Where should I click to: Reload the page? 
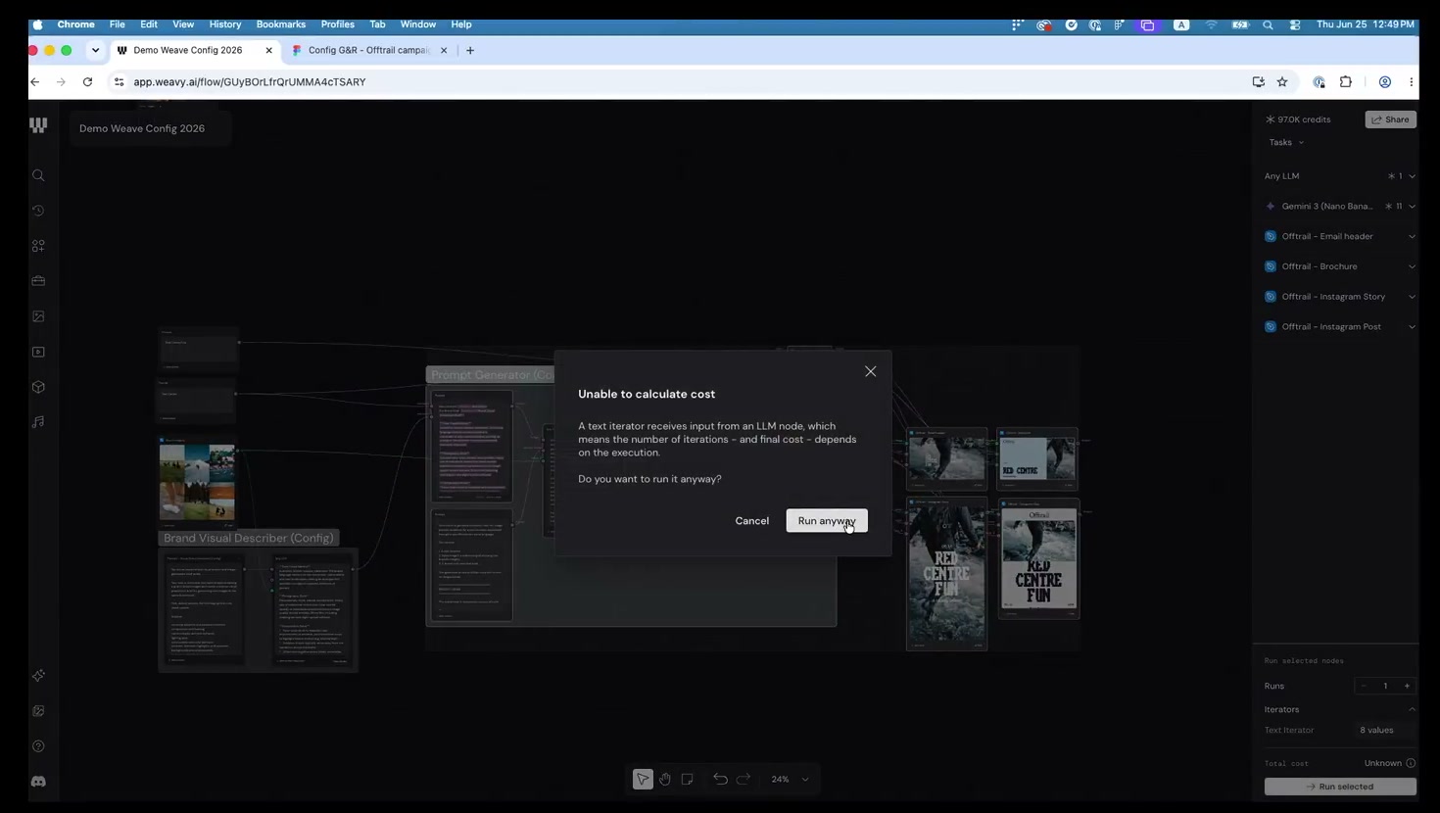pos(87,82)
